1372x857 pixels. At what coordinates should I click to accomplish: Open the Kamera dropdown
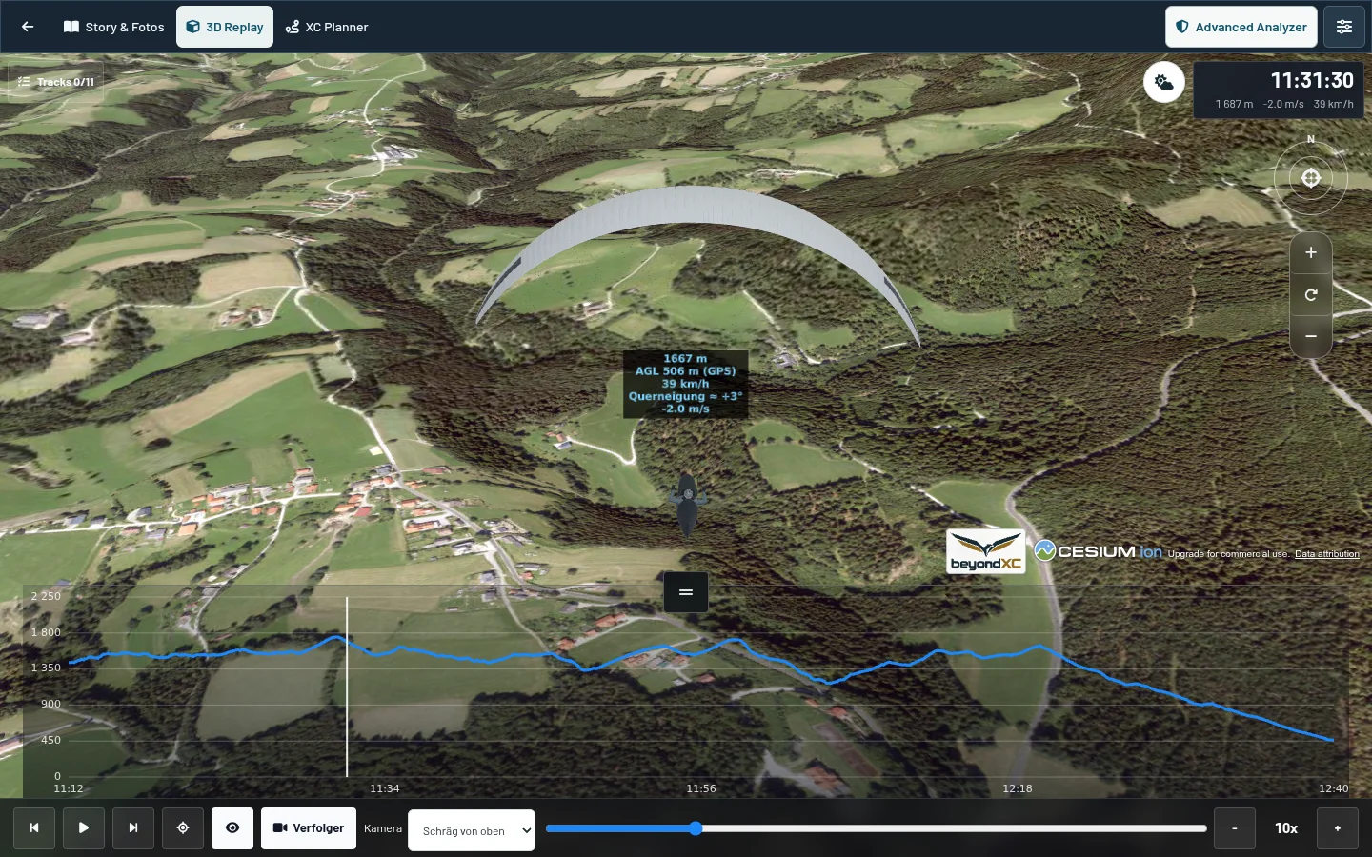click(x=472, y=831)
